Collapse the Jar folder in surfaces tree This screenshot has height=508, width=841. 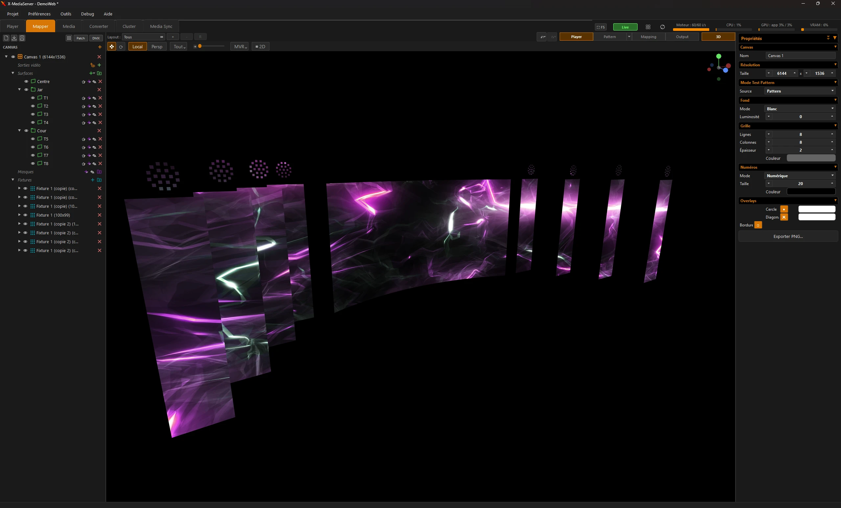click(19, 90)
